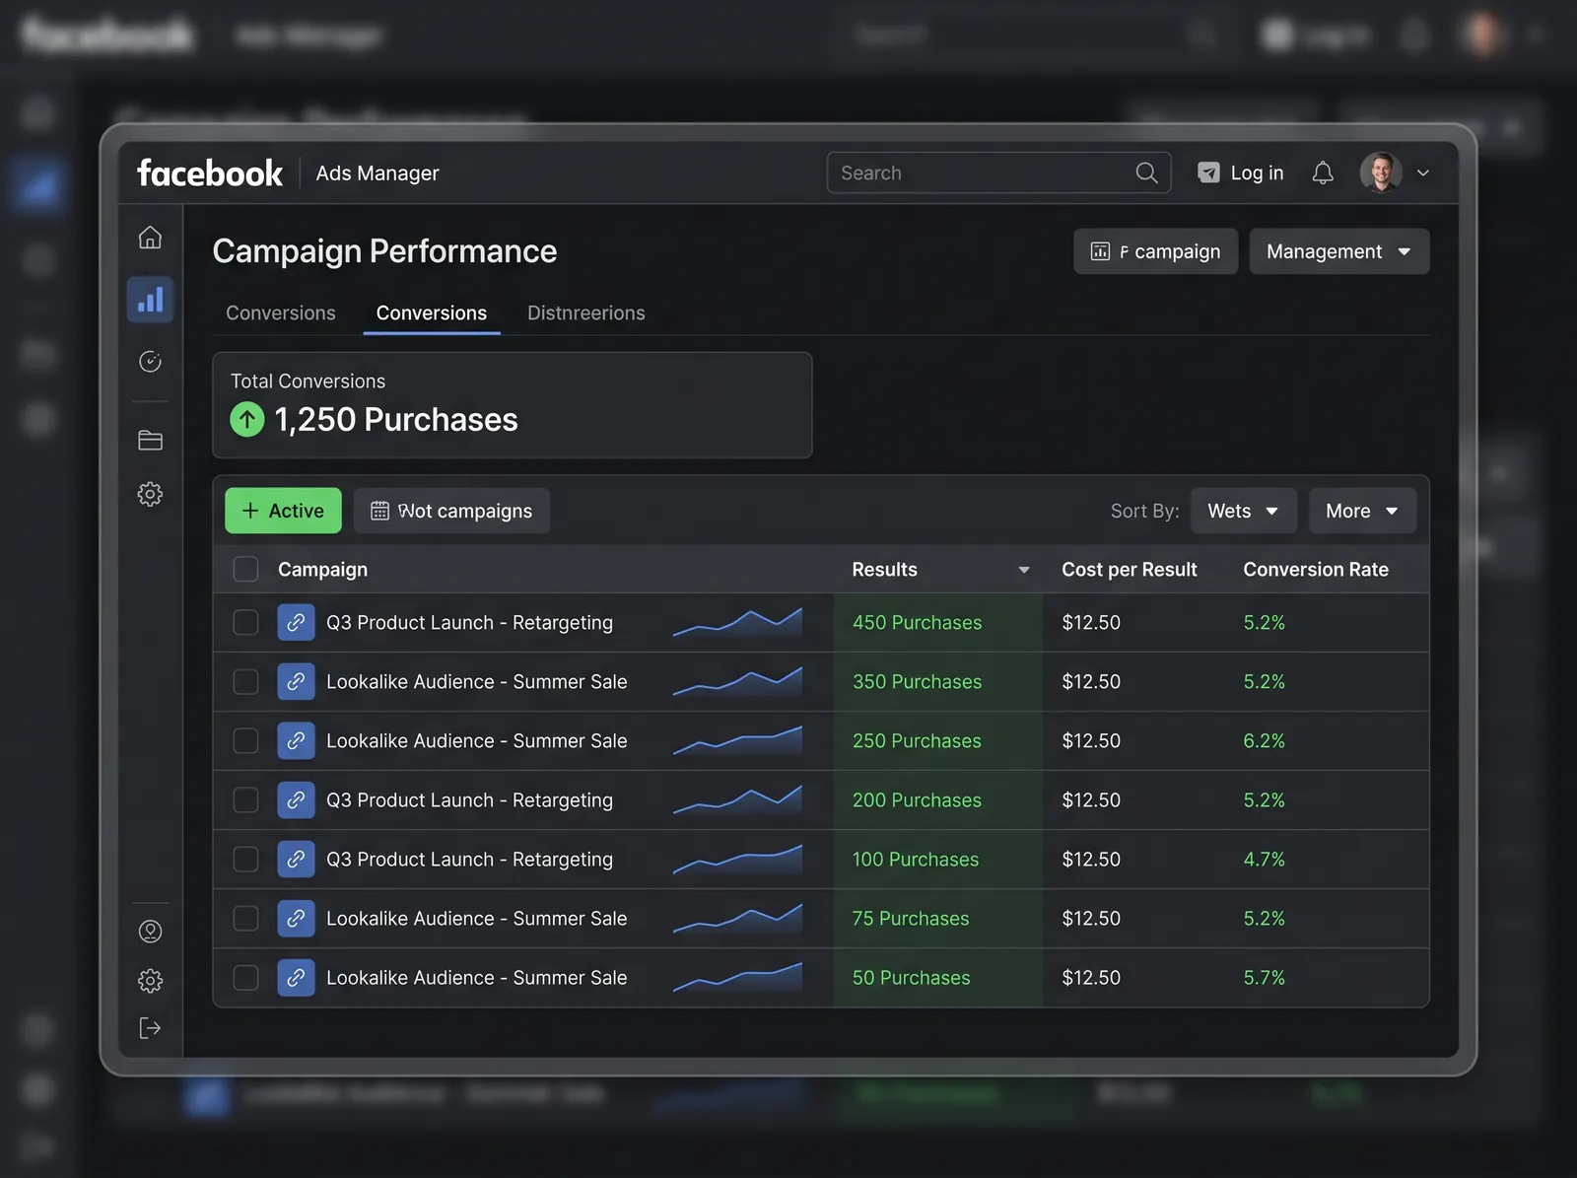Check the 350 Purchases row checkbox
The width and height of the screenshot is (1577, 1178).
point(245,682)
